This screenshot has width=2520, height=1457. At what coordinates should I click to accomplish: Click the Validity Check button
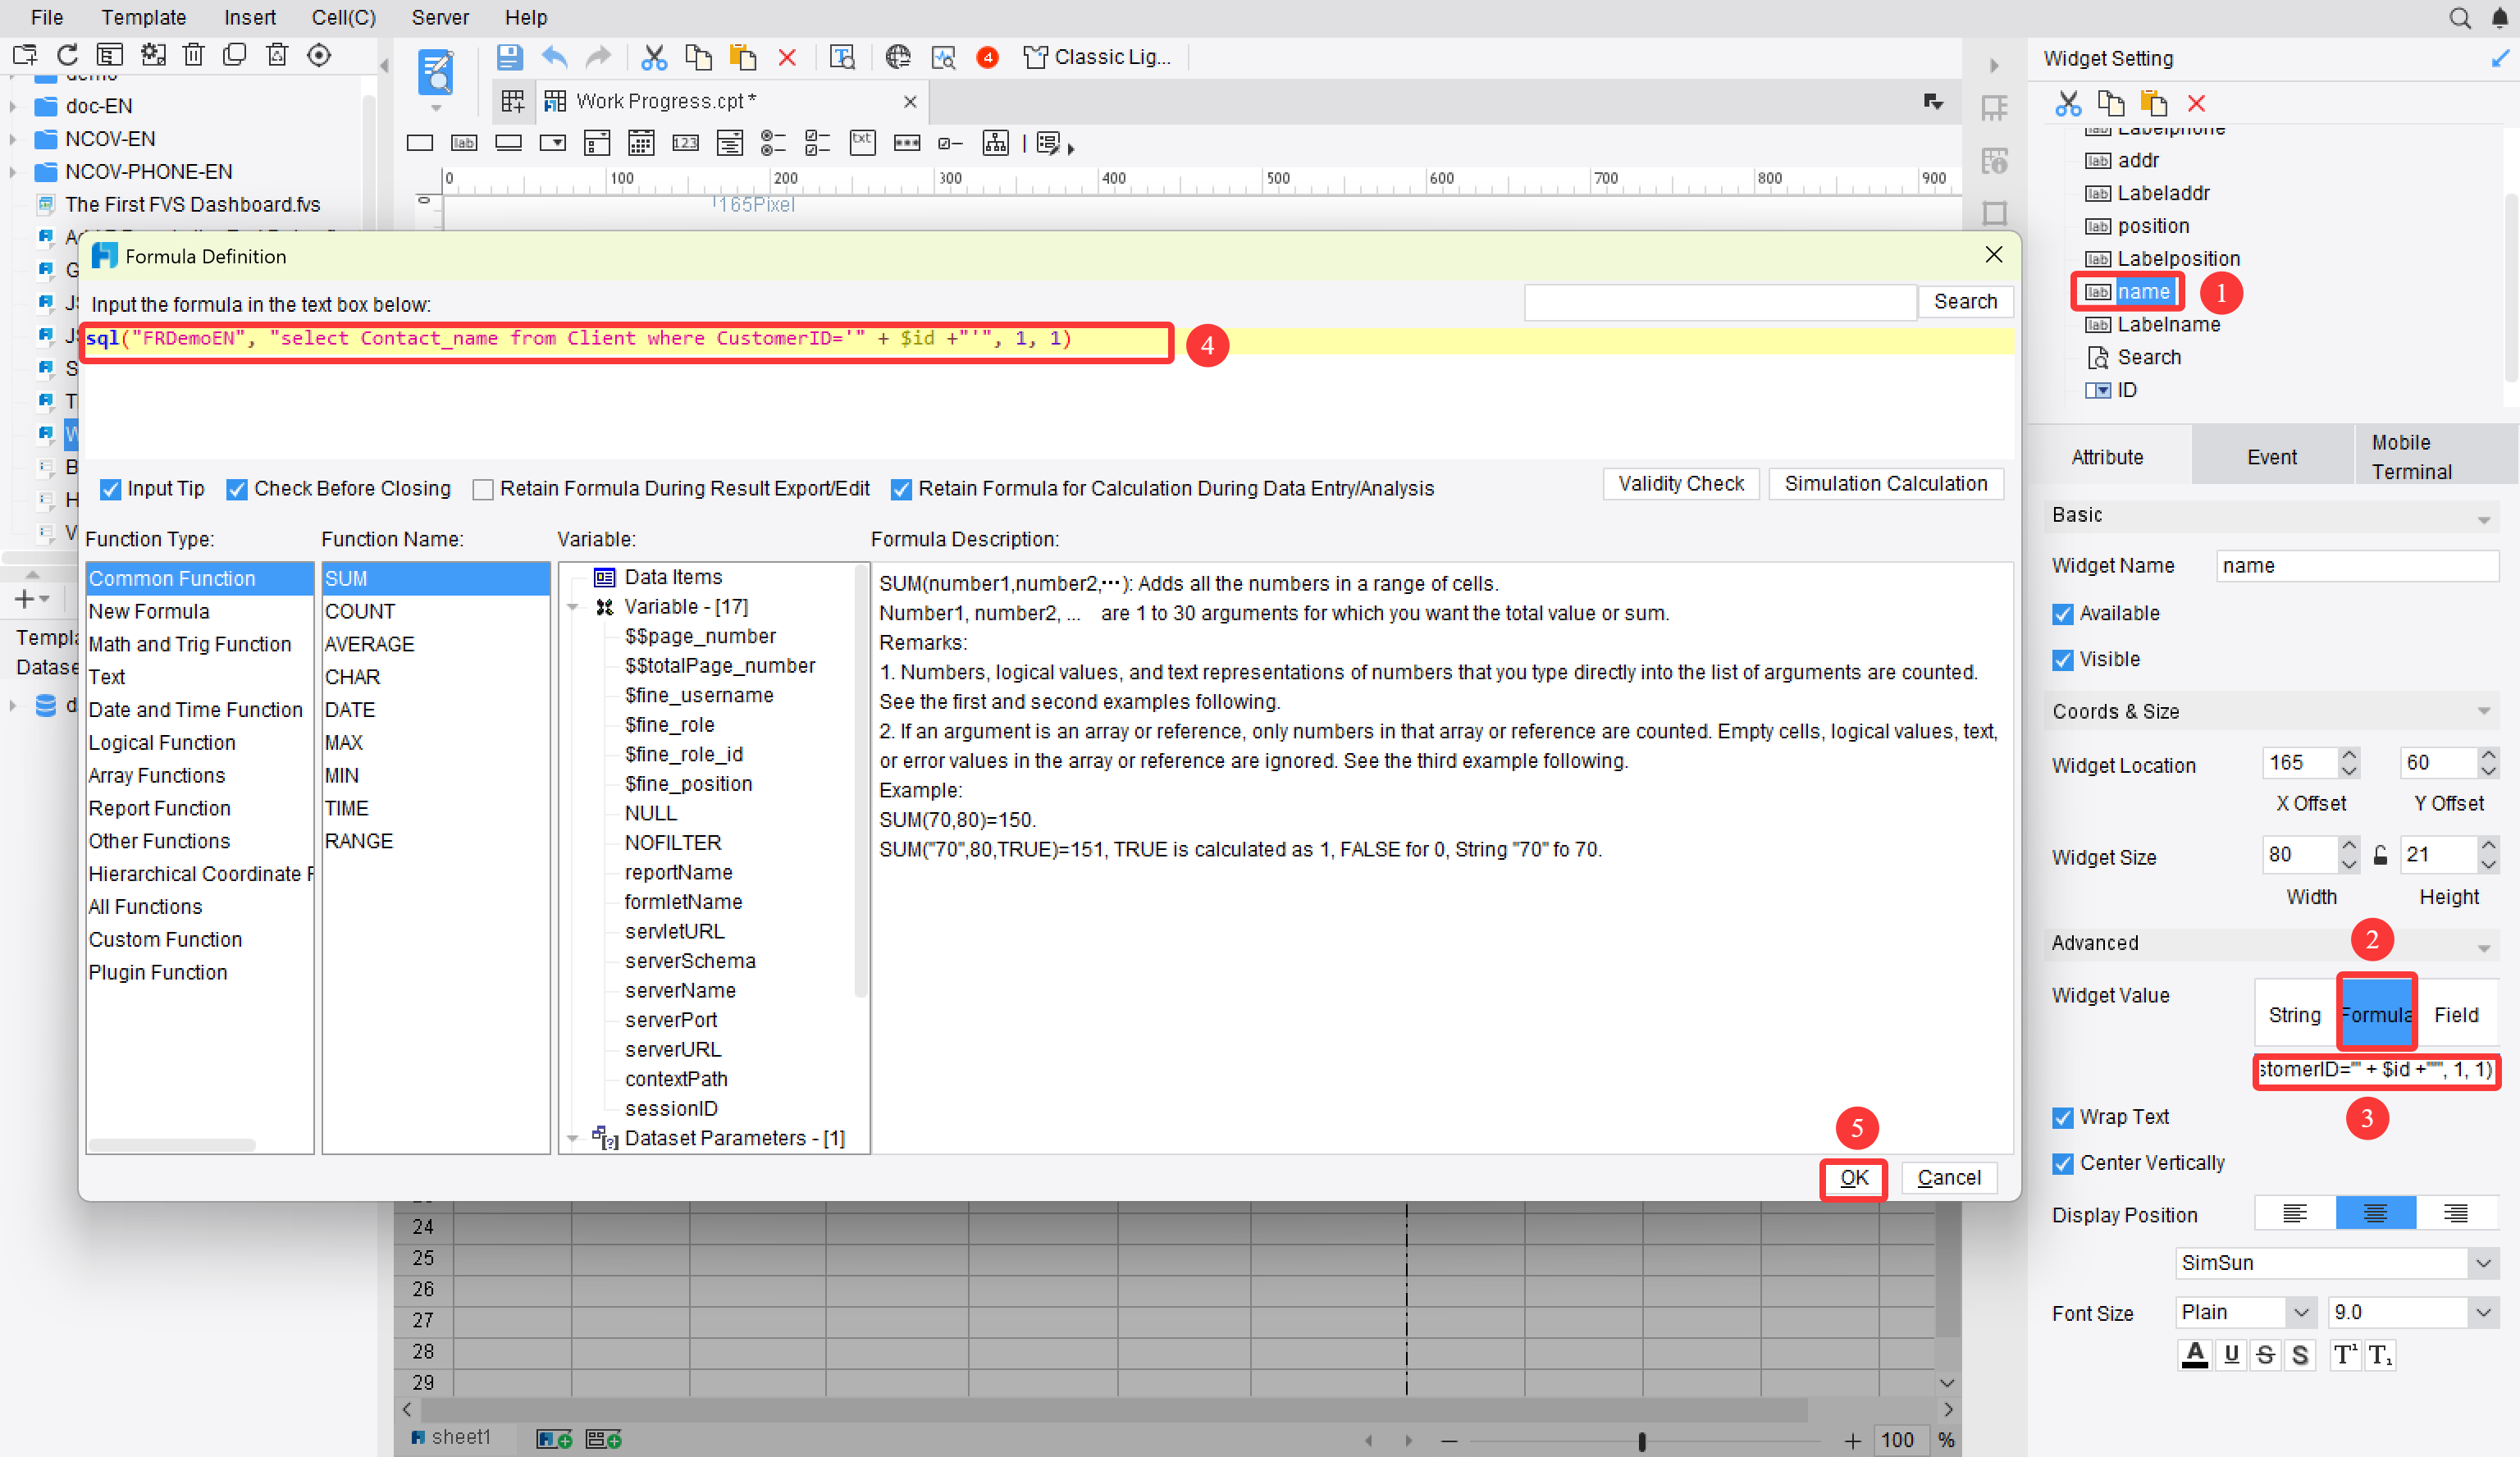pos(1680,484)
